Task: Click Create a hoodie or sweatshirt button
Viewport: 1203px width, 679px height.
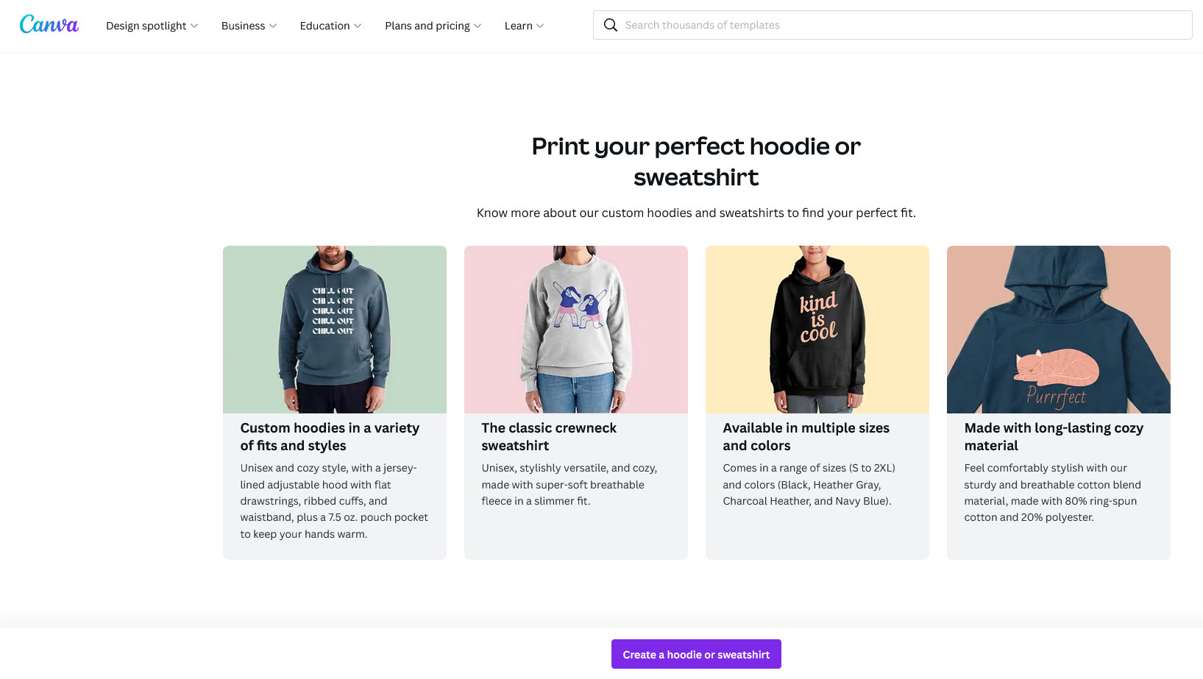Action: [x=696, y=654]
